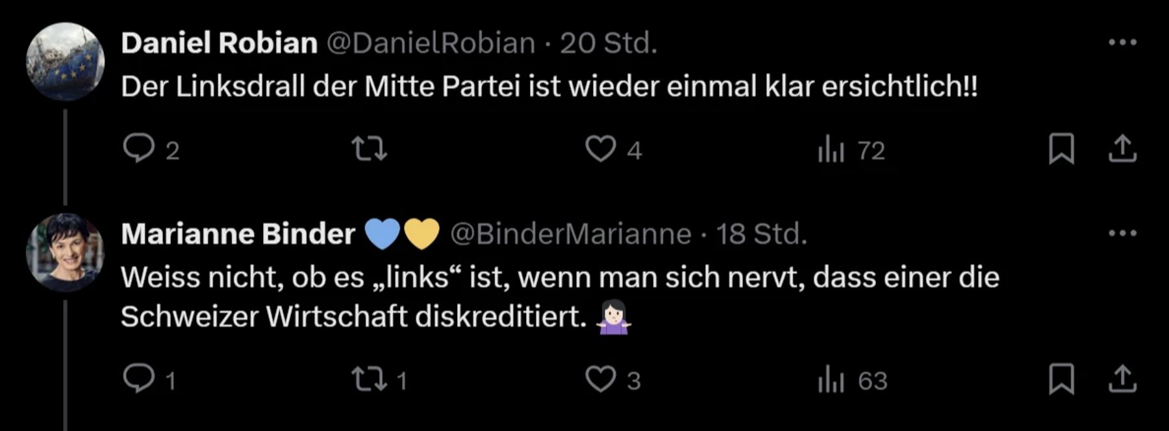Retweet Daniel Robian's post
Viewport: 1169px width, 431px height.
pyautogui.click(x=369, y=149)
